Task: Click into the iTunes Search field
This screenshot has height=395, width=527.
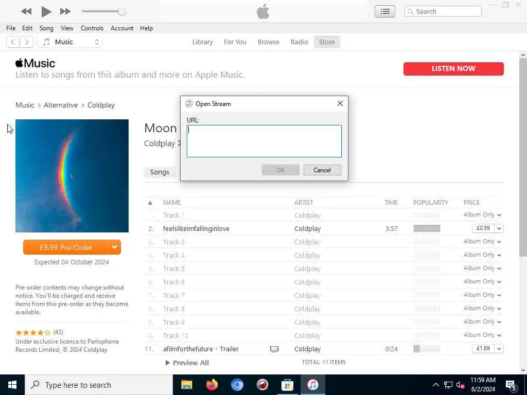Action: [443, 11]
